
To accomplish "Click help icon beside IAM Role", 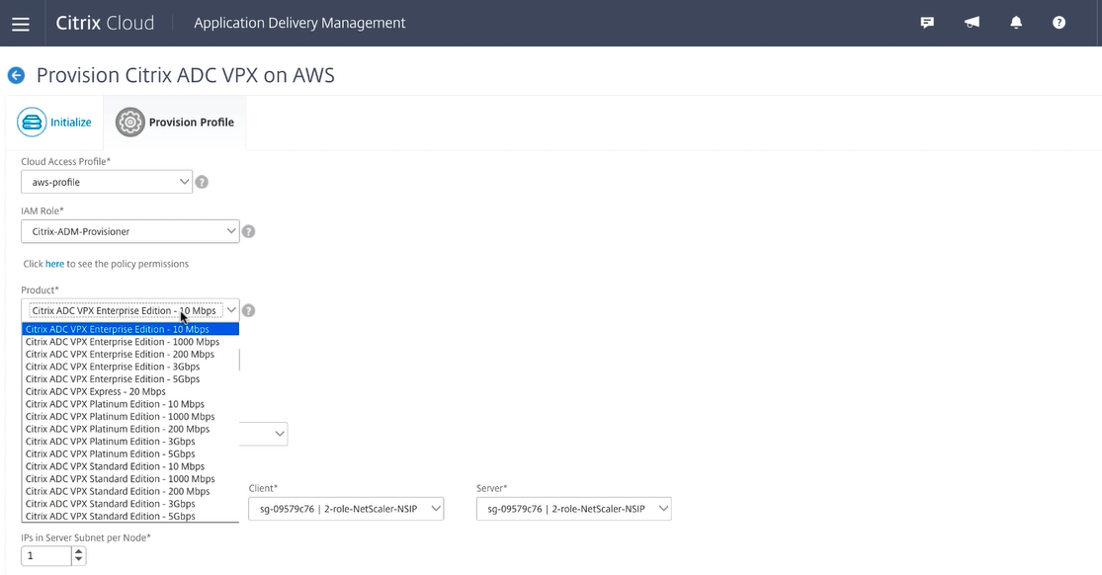I will pos(249,231).
